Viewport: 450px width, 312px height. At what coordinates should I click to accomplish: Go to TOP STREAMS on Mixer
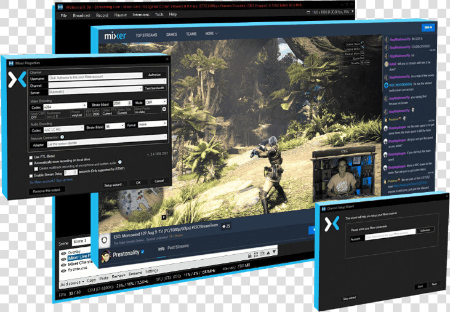147,35
